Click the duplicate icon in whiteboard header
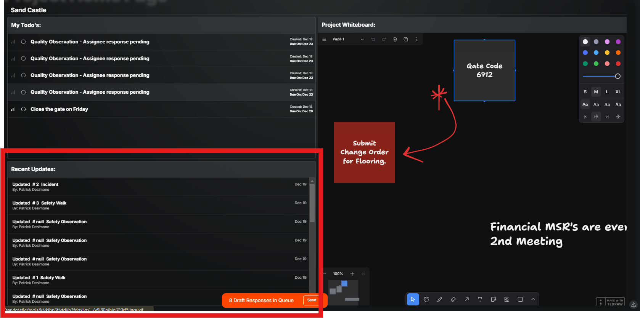Viewport: 640px width, 318px height. coord(406,39)
